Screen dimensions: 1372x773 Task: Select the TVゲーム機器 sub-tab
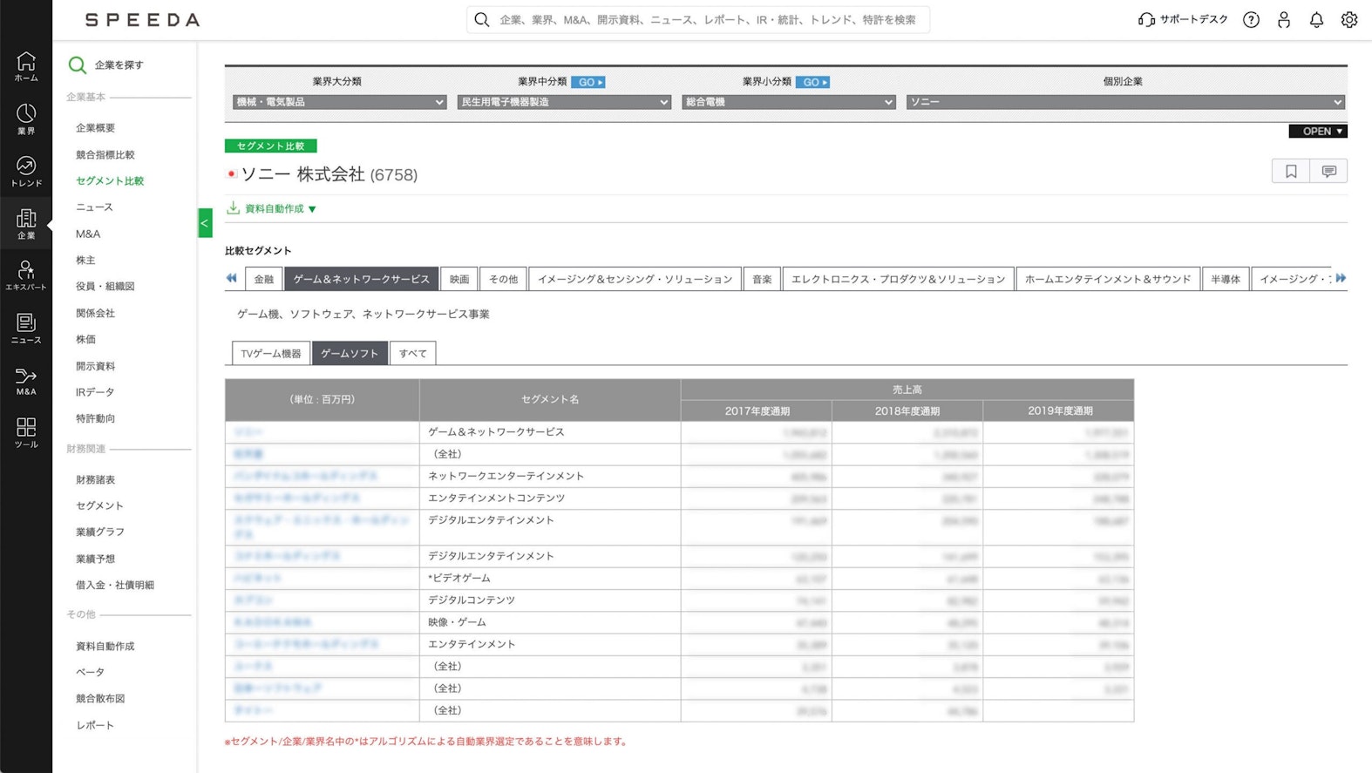[271, 354]
